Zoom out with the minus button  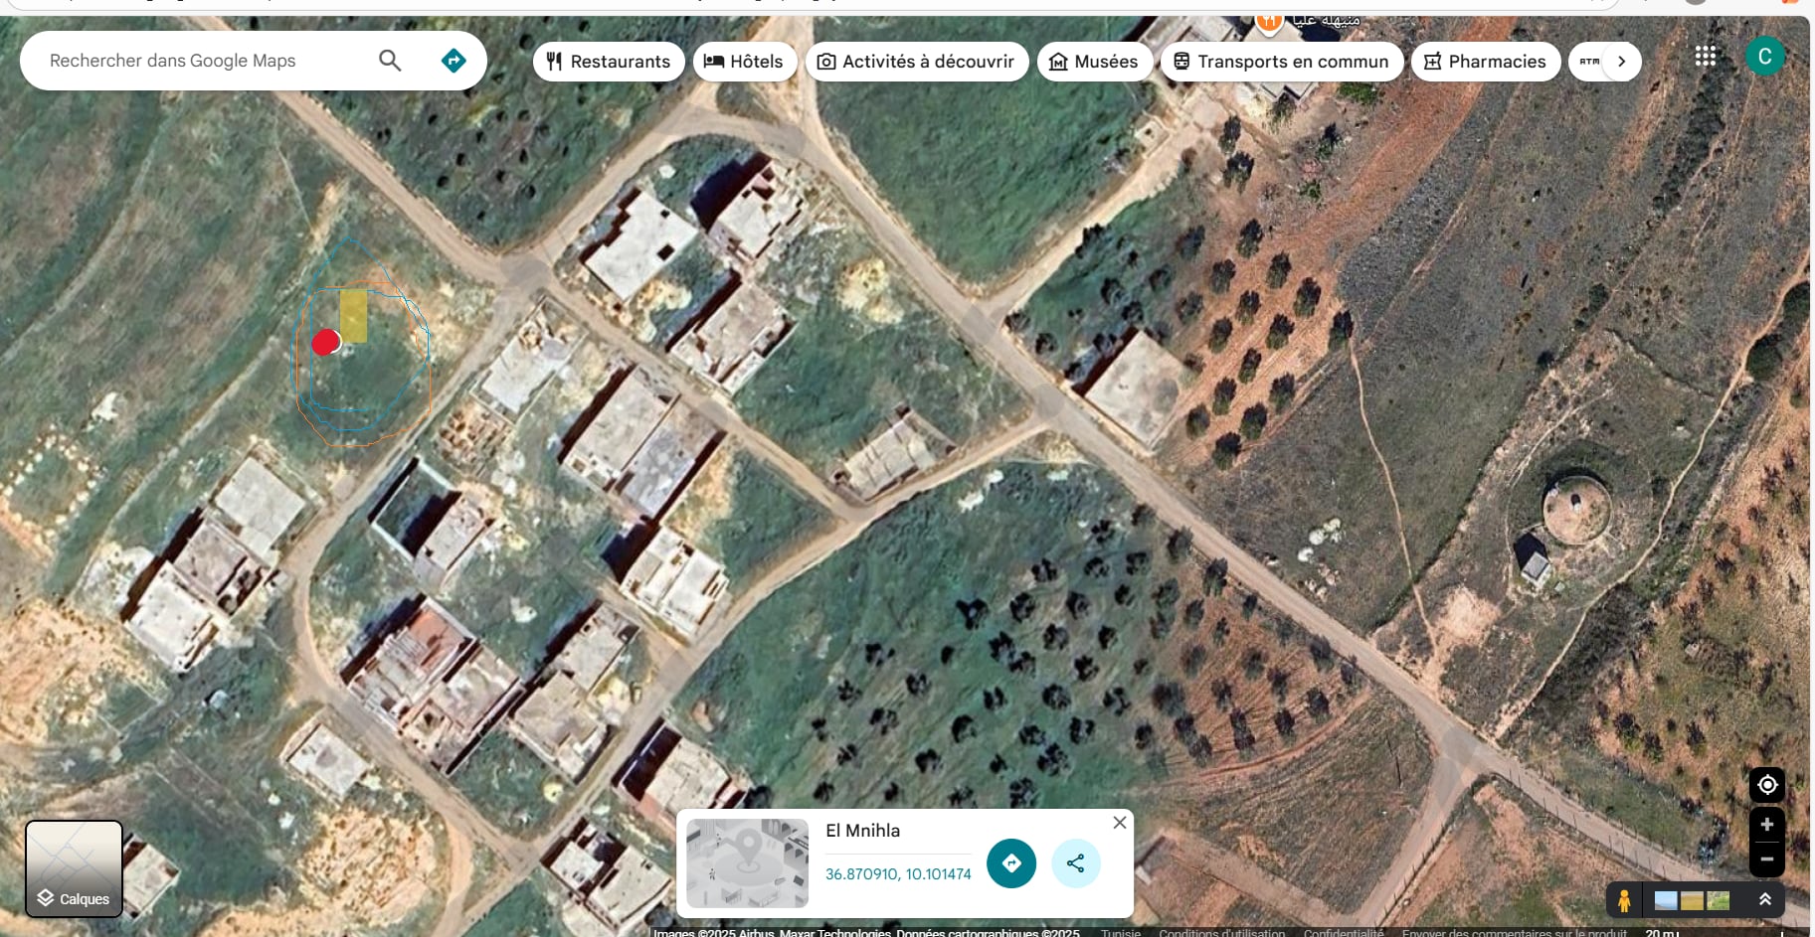tap(1767, 859)
